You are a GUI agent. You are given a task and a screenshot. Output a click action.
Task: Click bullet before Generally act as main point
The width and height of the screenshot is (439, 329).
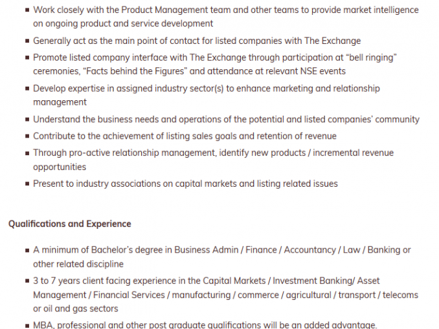(27, 41)
